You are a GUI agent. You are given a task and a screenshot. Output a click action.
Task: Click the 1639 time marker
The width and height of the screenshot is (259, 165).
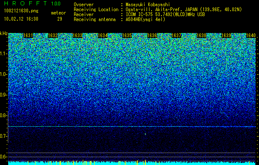coord(226,35)
